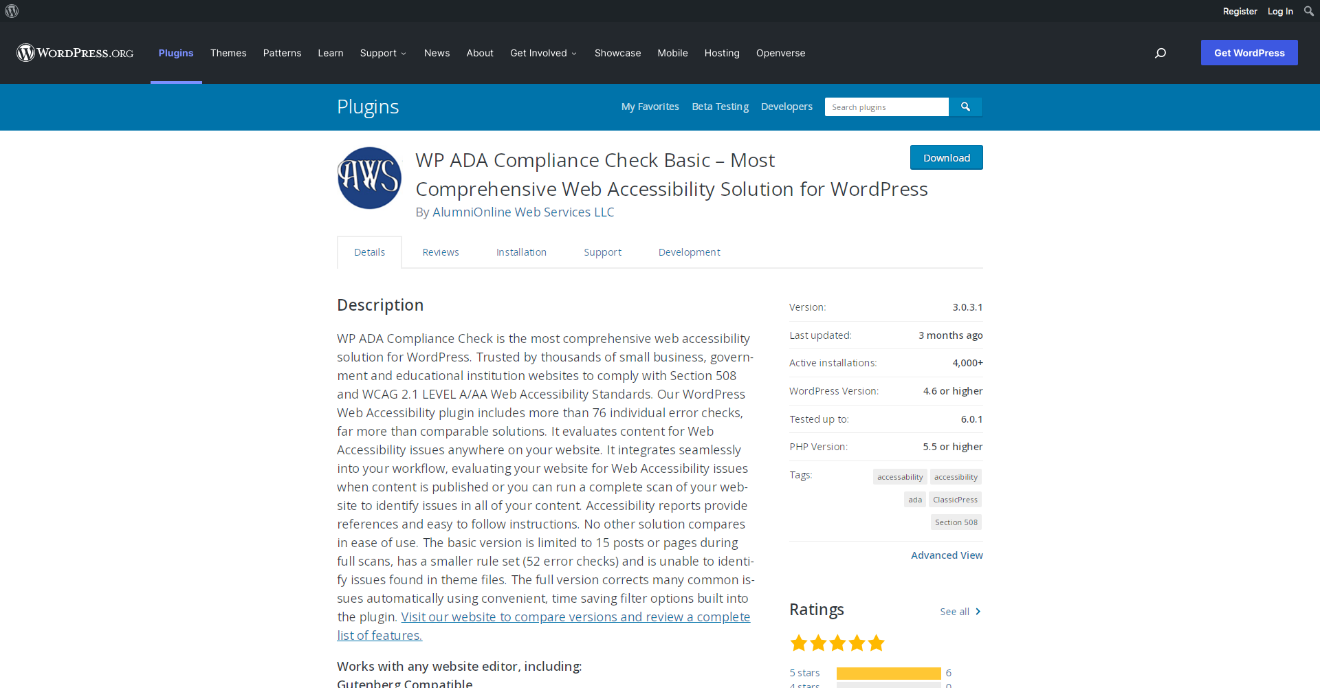The image size is (1320, 688).
Task: Submit plugin search with blue magnifier button
Action: (x=965, y=107)
